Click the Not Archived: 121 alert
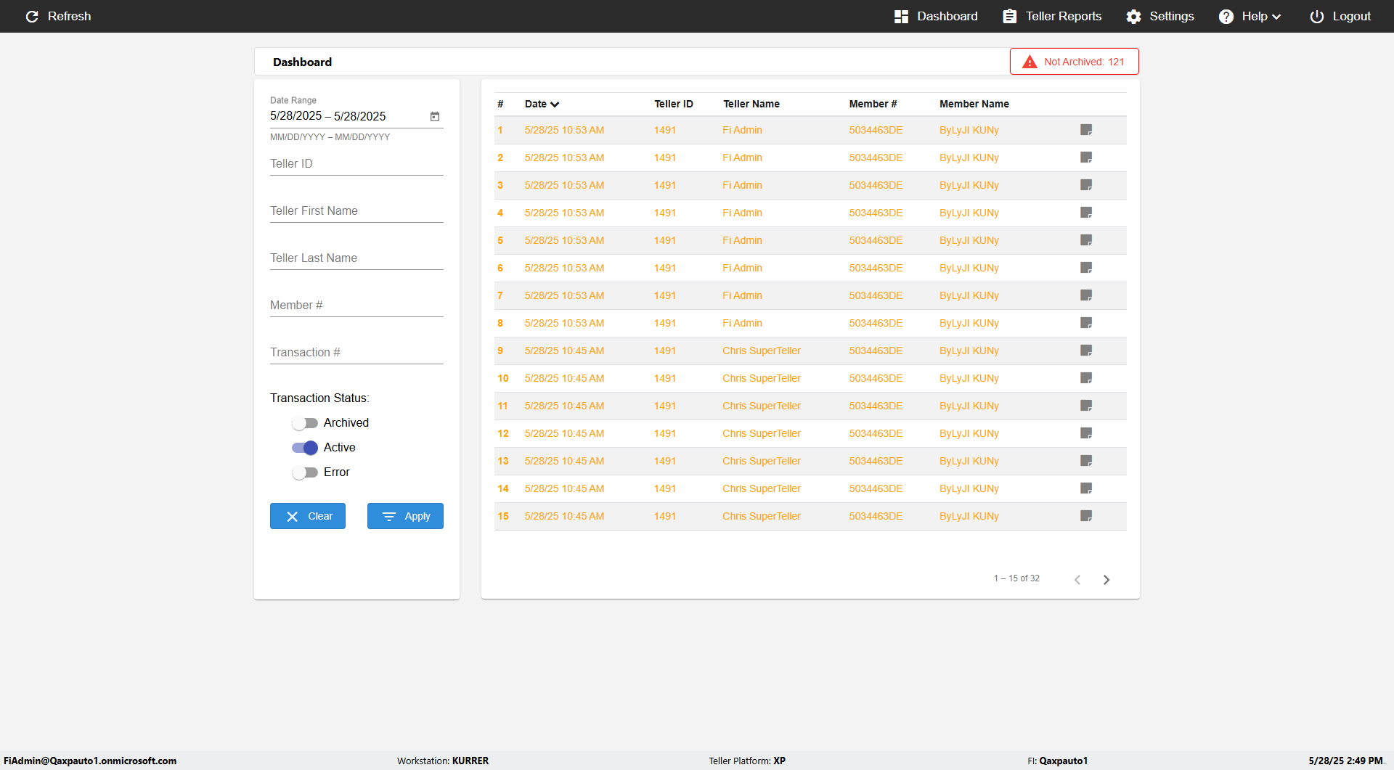Screen dimensions: 1394x770 (x=1074, y=62)
